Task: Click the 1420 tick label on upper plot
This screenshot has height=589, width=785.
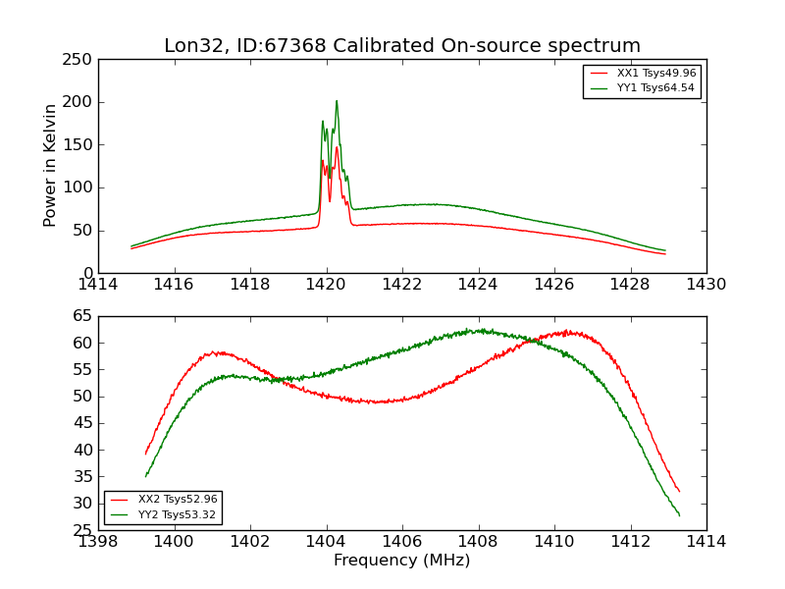Action: 326,285
